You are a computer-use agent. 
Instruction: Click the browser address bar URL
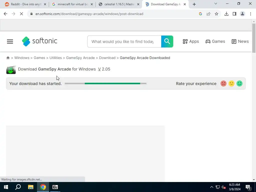tap(89, 14)
